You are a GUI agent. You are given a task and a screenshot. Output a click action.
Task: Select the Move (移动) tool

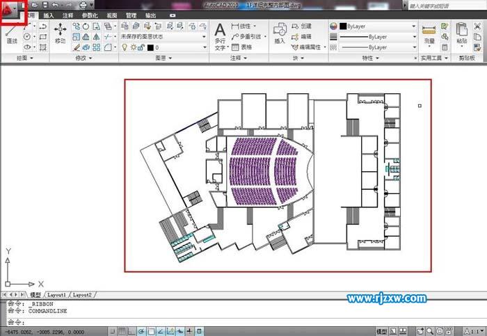[60, 33]
